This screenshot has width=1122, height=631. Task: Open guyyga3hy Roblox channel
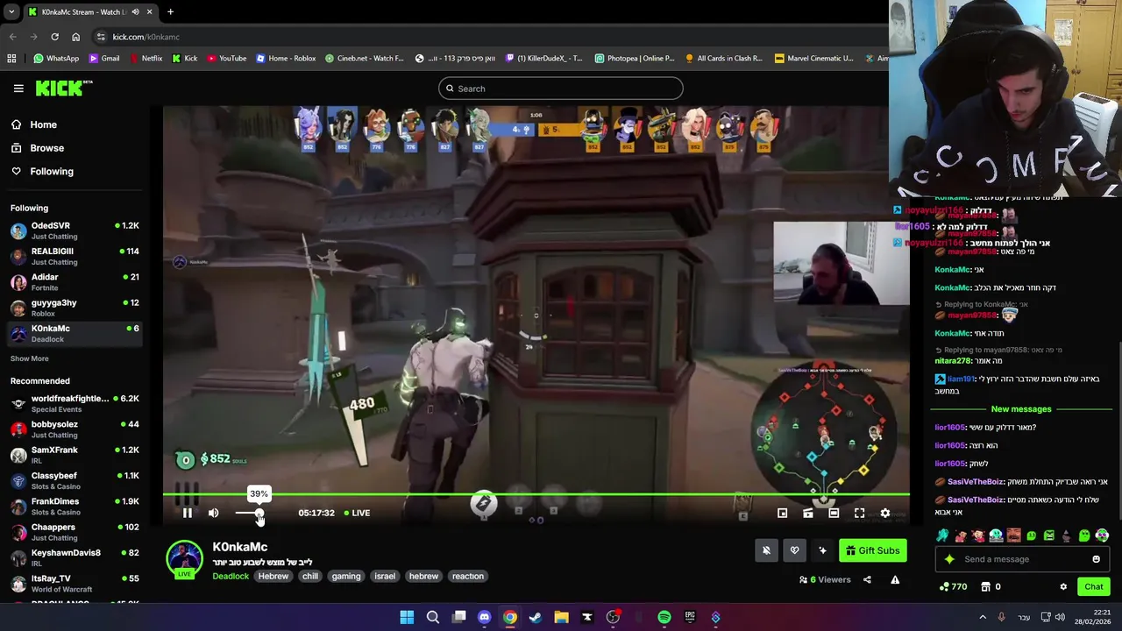click(x=74, y=308)
